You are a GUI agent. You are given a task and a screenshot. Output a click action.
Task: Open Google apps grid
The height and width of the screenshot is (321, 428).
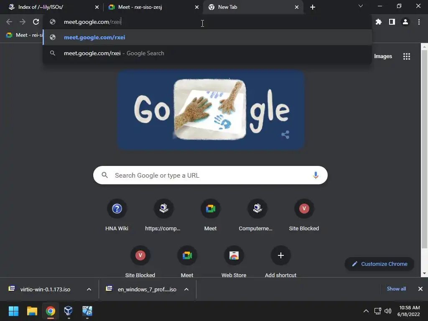pyautogui.click(x=406, y=56)
